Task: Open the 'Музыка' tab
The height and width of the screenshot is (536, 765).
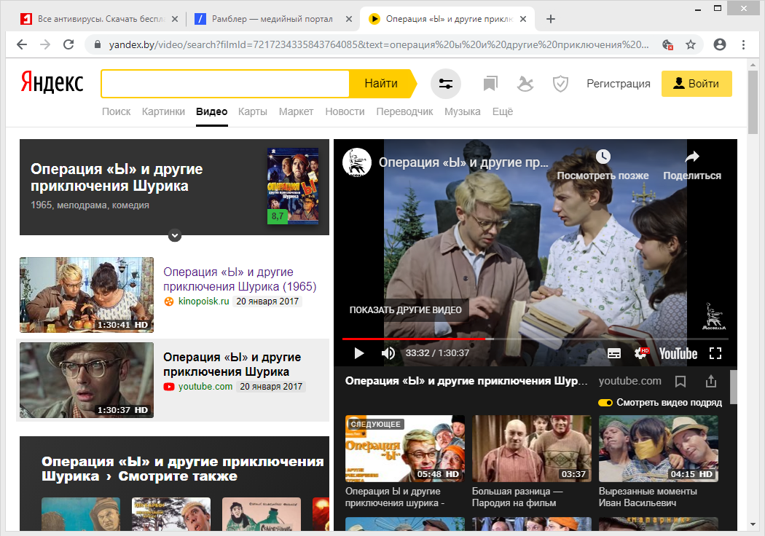Action: click(463, 111)
